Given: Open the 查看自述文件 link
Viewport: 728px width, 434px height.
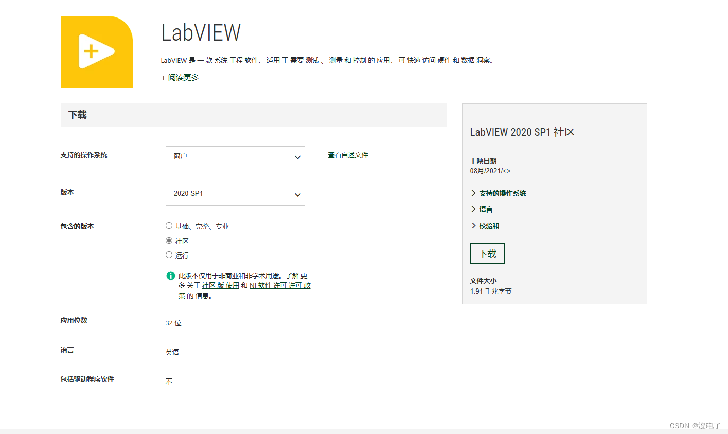Looking at the screenshot, I should 348,154.
